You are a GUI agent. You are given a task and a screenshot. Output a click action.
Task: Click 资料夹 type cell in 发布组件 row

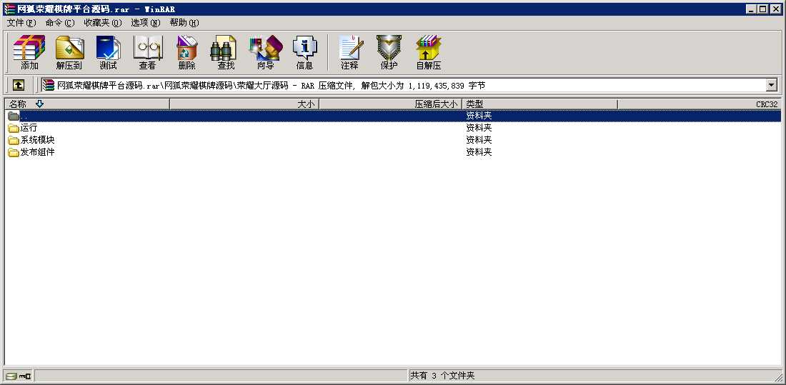[479, 152]
